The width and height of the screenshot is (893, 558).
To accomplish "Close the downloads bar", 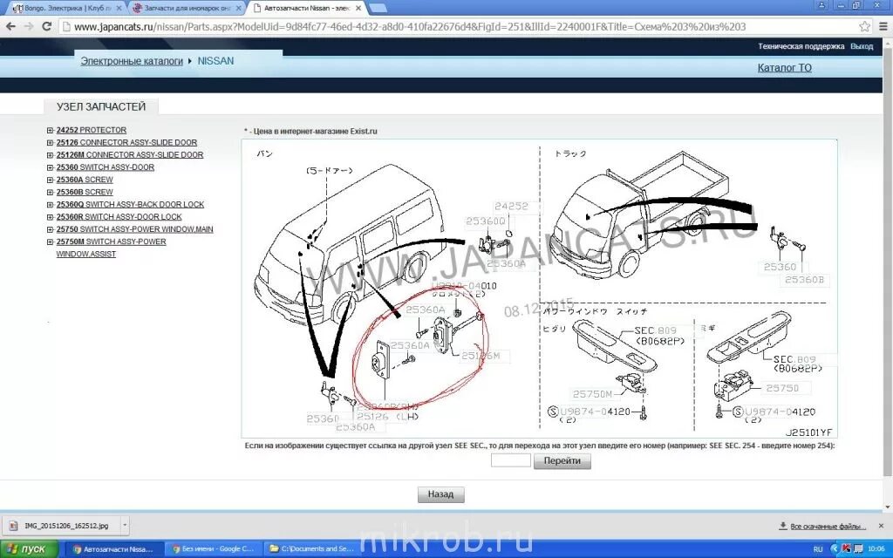I will pyautogui.click(x=881, y=526).
